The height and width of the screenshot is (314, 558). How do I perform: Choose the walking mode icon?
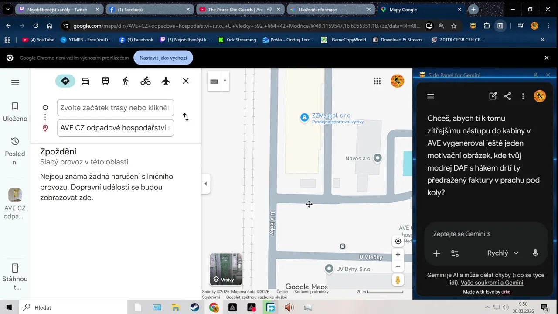click(126, 81)
